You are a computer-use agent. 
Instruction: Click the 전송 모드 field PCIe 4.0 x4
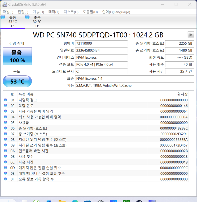coord(101,65)
